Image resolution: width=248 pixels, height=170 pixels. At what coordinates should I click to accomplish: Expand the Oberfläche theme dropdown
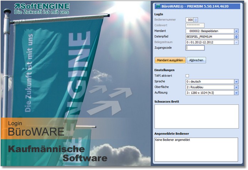pyautogui.click(x=236, y=87)
